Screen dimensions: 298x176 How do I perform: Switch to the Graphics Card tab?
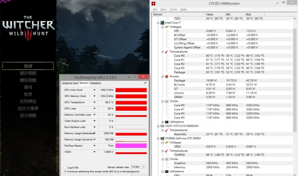70,83
